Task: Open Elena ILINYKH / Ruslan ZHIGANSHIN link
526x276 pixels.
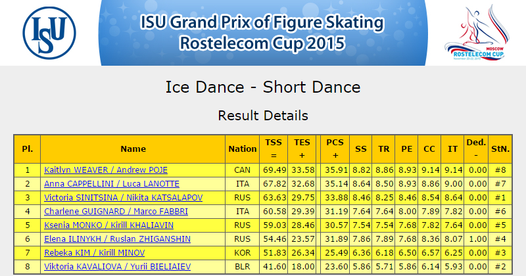Action: tap(118, 239)
